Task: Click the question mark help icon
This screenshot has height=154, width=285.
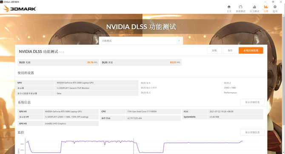Action: point(179,41)
